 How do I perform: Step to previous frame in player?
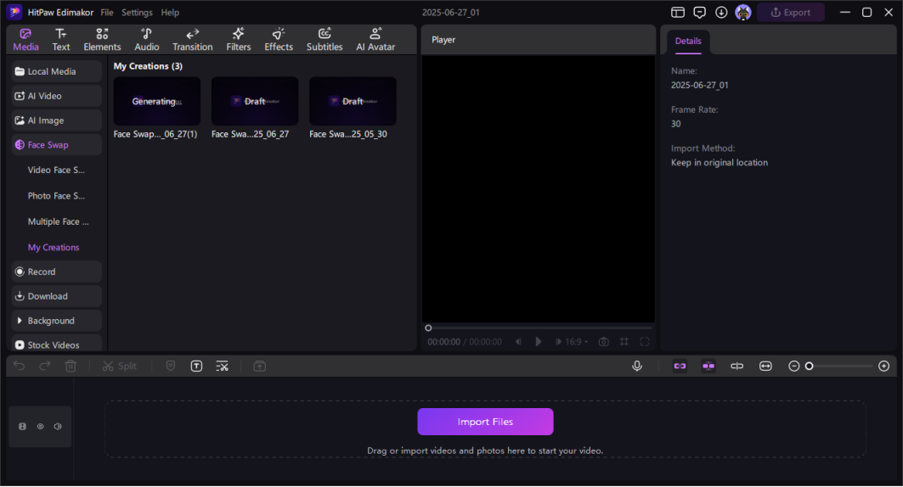coord(518,342)
